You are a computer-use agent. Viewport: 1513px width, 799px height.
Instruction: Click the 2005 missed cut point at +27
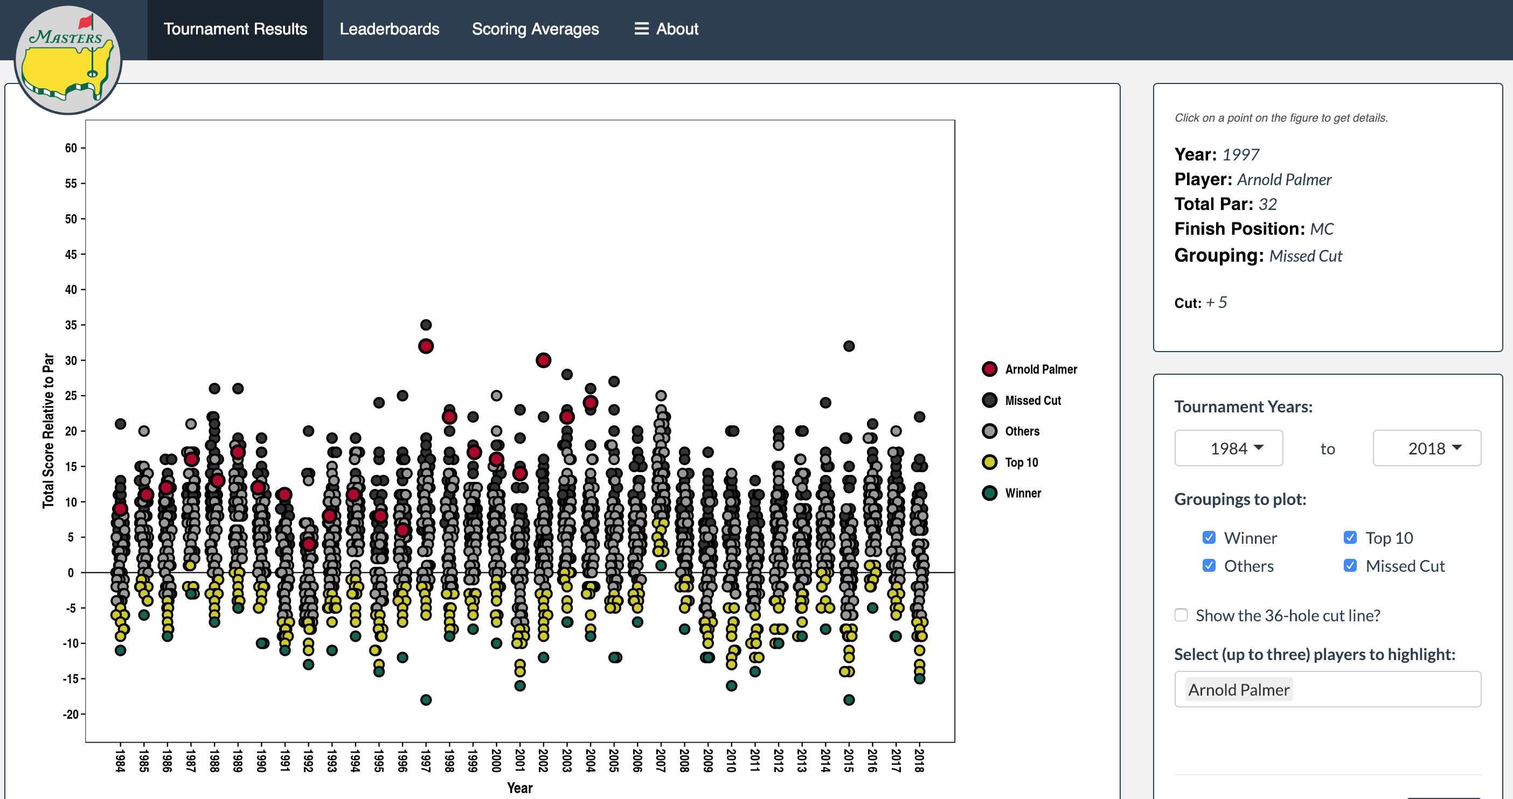pos(614,382)
